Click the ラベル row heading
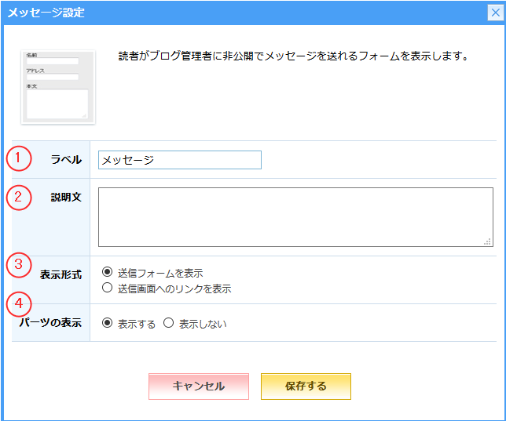Image resolution: width=506 pixels, height=421 pixels. (x=66, y=160)
